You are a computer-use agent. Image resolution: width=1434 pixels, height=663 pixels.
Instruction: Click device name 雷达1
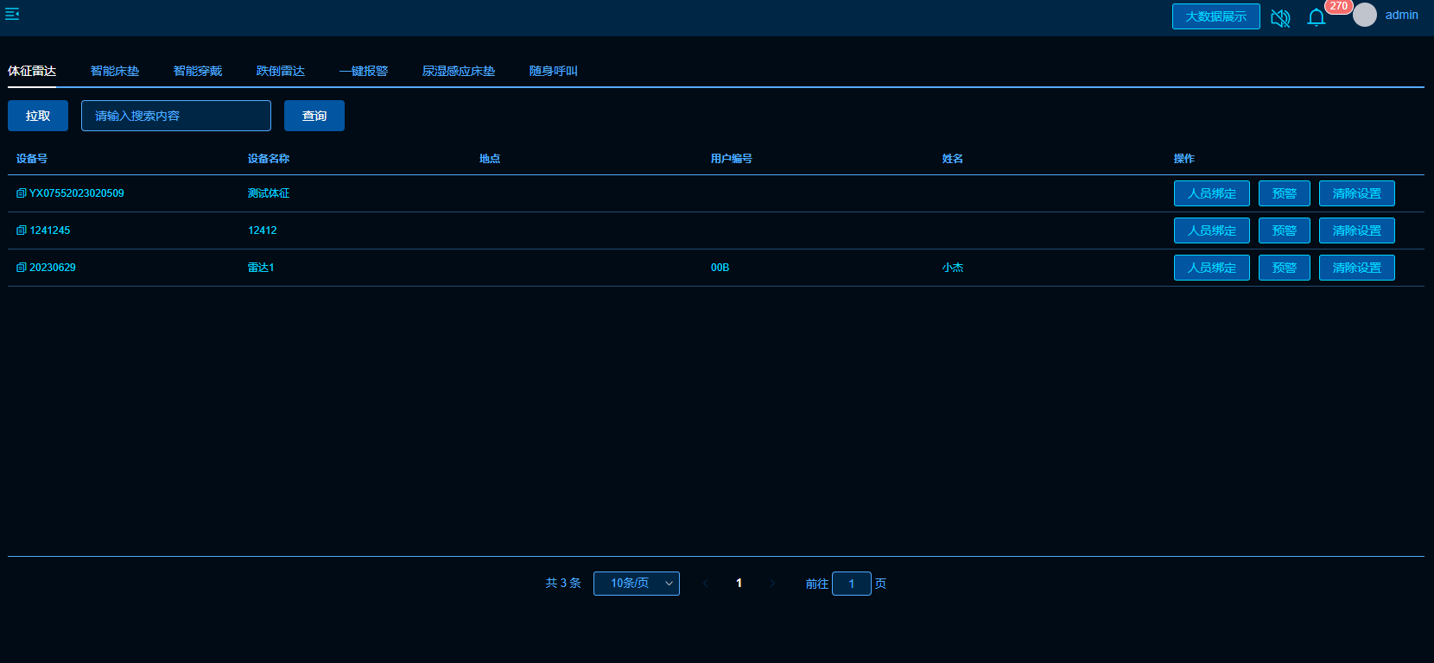[261, 268]
